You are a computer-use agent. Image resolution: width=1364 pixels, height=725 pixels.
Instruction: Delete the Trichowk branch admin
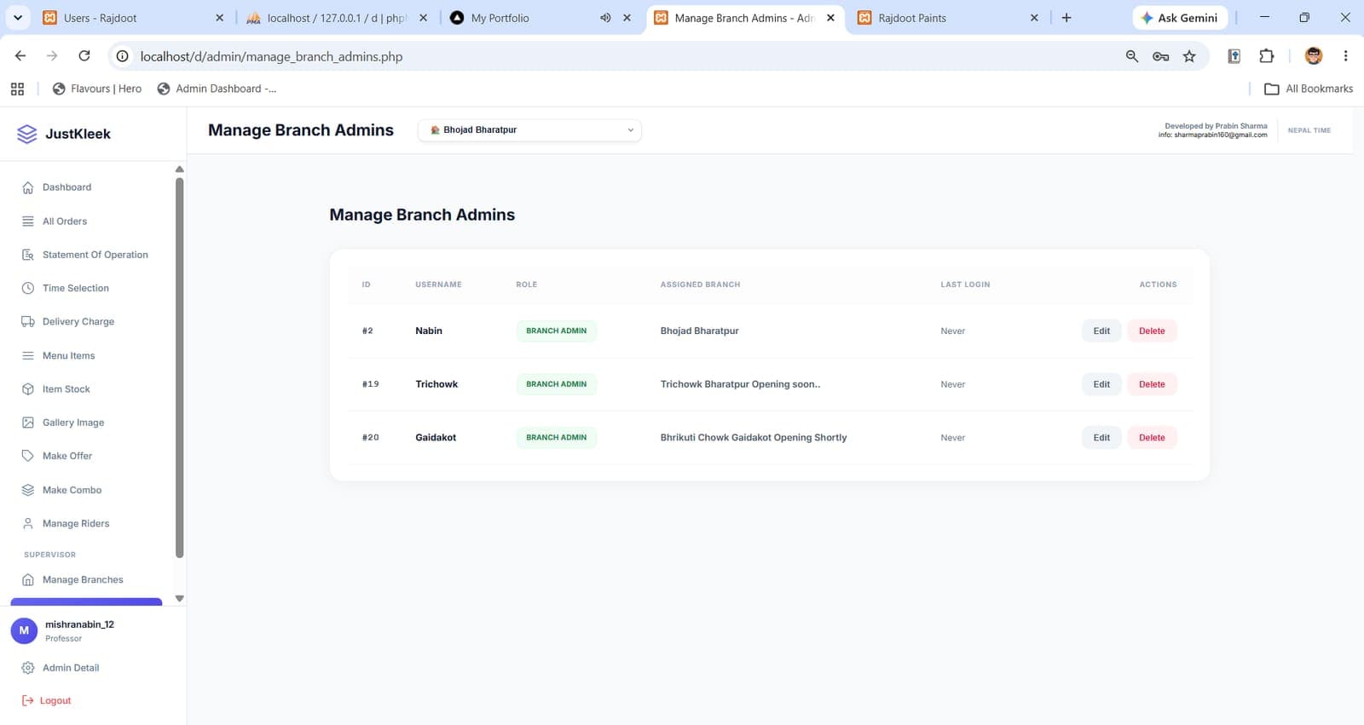[1152, 384]
